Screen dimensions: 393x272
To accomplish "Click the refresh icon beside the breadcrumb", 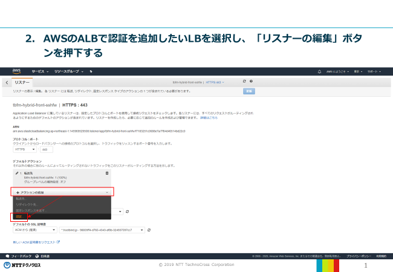I will [244, 81].
